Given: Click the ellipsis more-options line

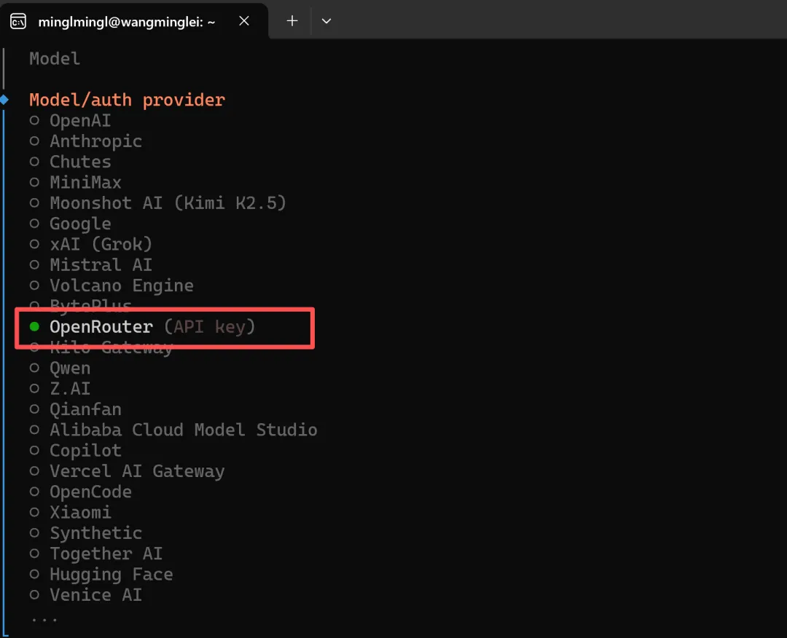Looking at the screenshot, I should [44, 620].
